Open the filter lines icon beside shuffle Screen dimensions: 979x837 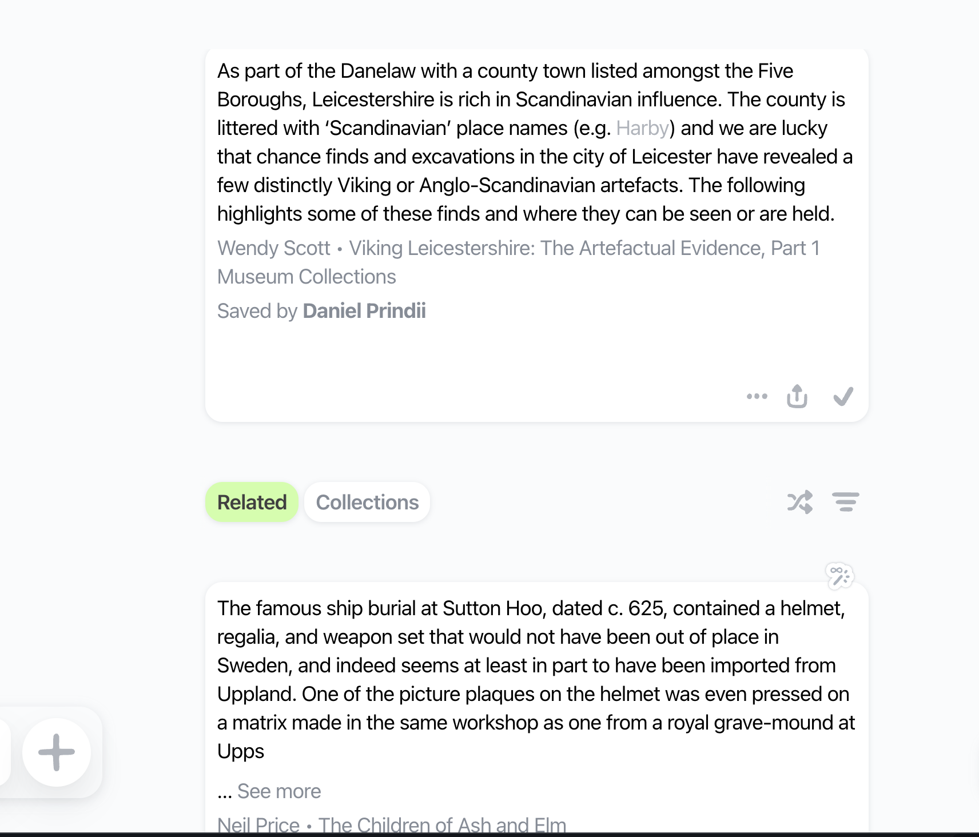coord(845,502)
